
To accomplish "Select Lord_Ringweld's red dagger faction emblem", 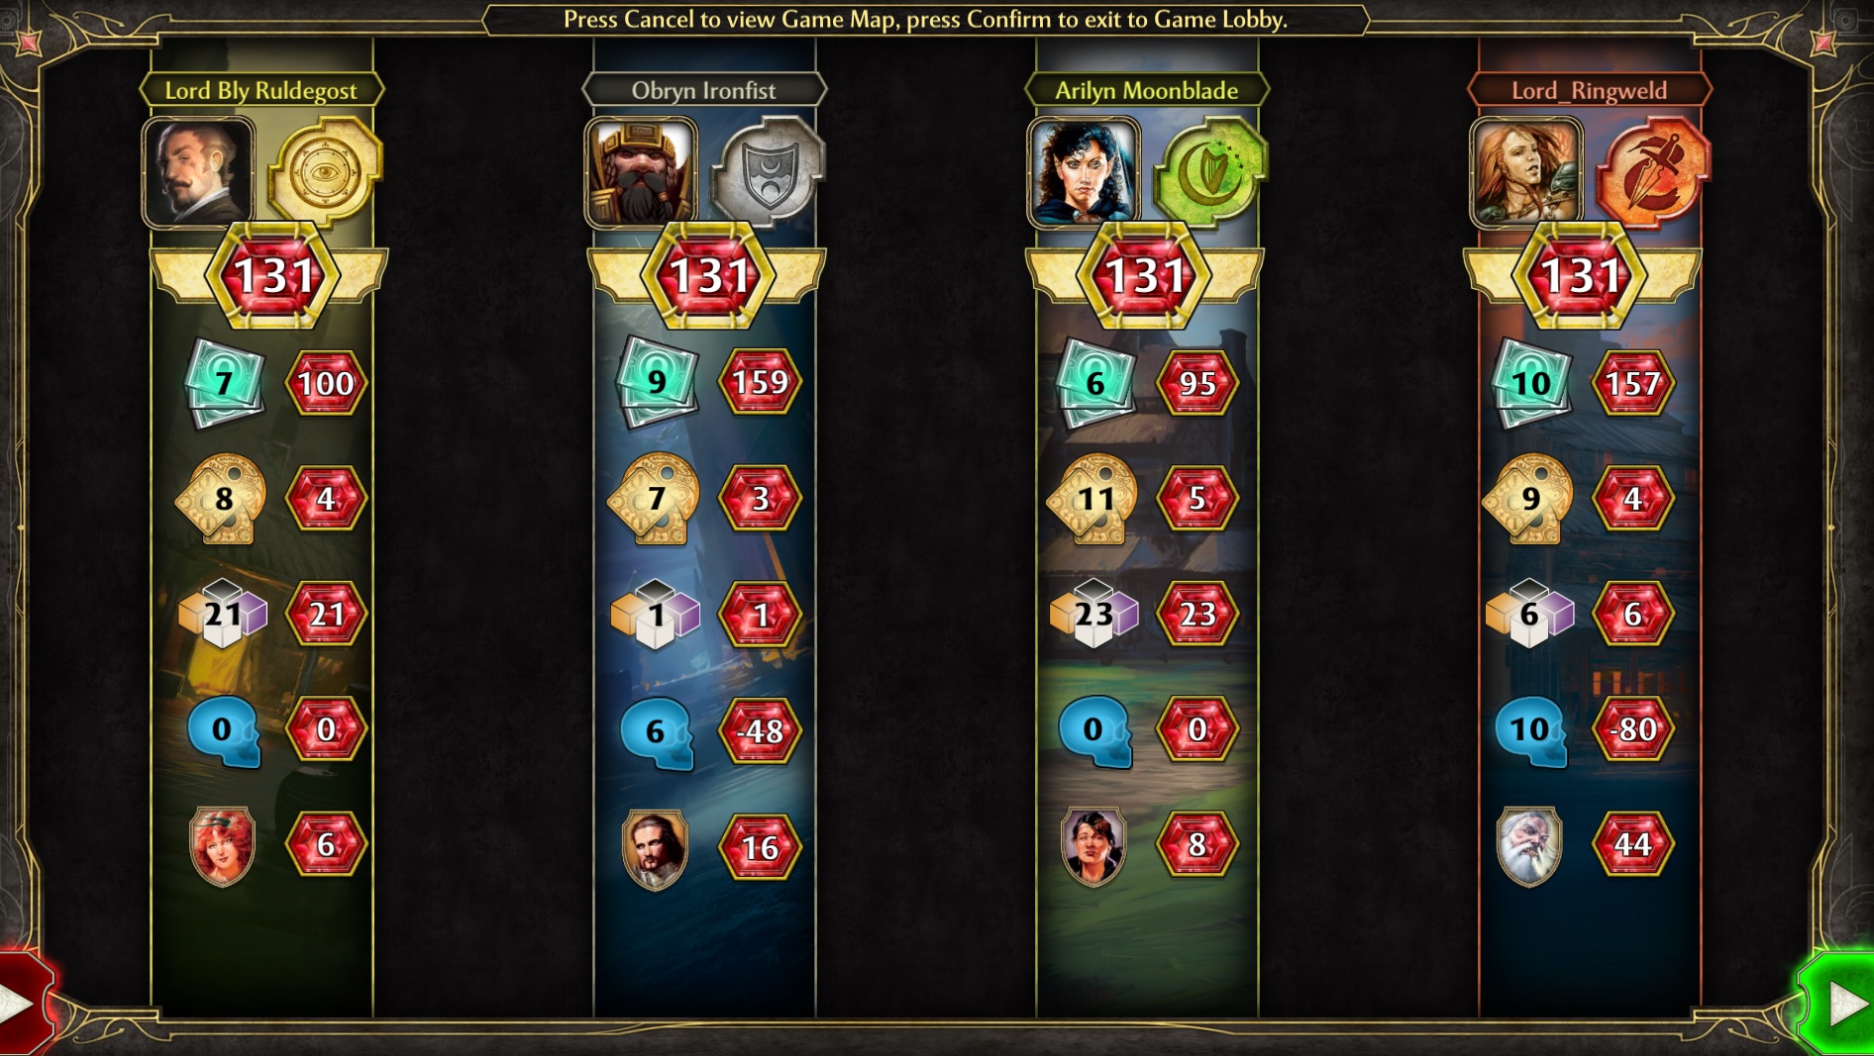I will tap(1653, 171).
